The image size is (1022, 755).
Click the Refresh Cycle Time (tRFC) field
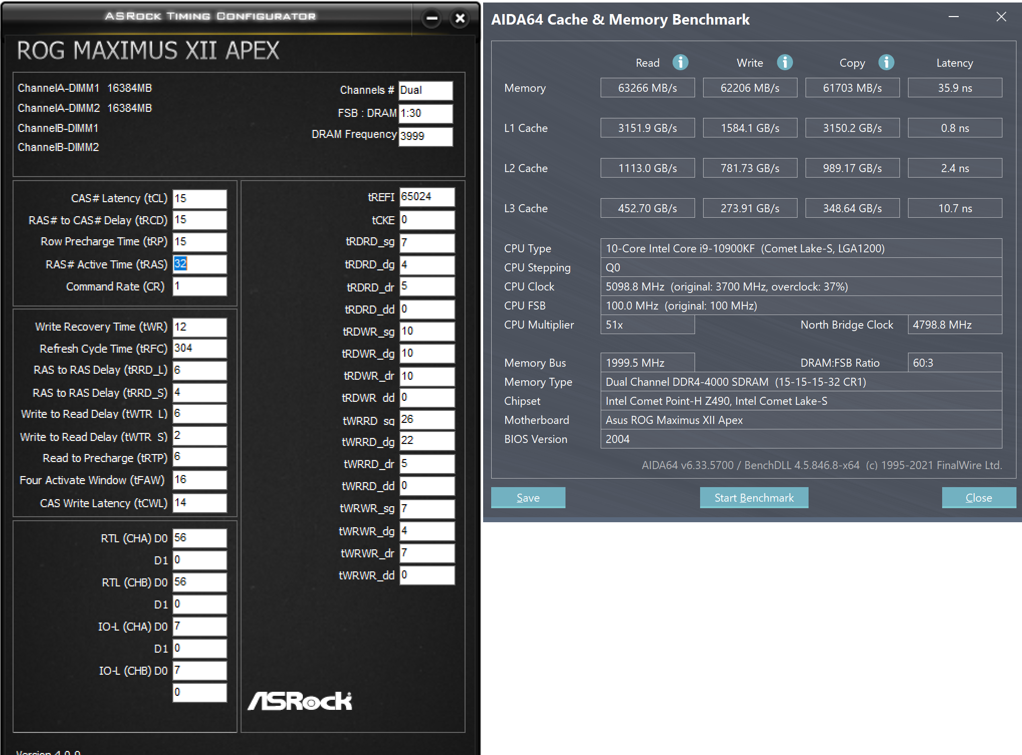[199, 348]
